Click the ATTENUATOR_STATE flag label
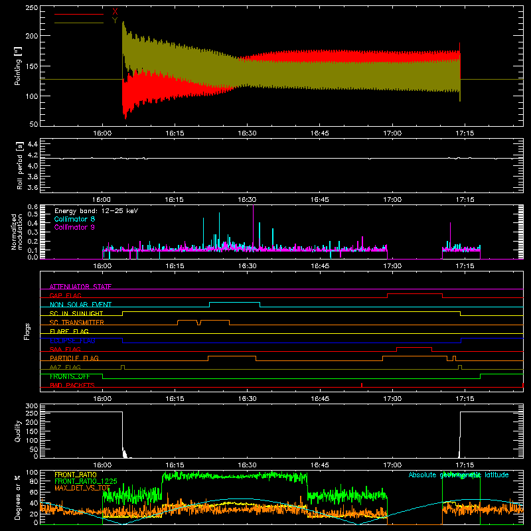 click(80, 287)
